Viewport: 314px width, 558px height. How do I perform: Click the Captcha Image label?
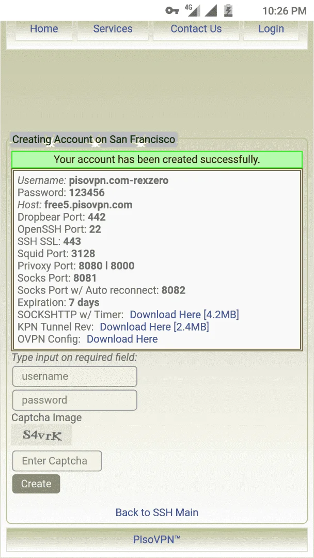pyautogui.click(x=46, y=417)
